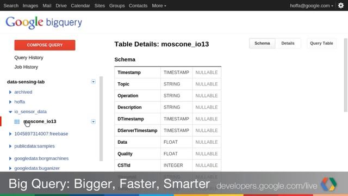348x196 pixels.
Task: Open googledata:buganizer dataset link
Action: point(37,168)
